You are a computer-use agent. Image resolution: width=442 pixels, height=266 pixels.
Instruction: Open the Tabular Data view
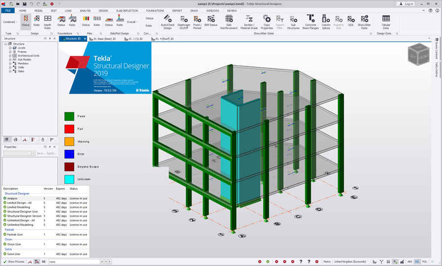(x=386, y=21)
